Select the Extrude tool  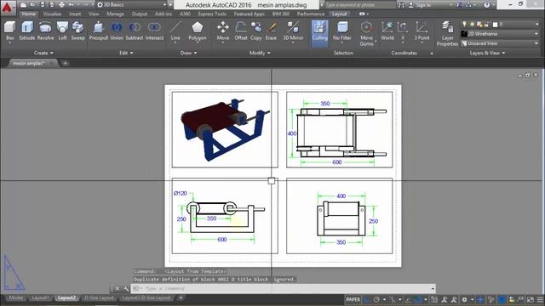[x=26, y=31]
